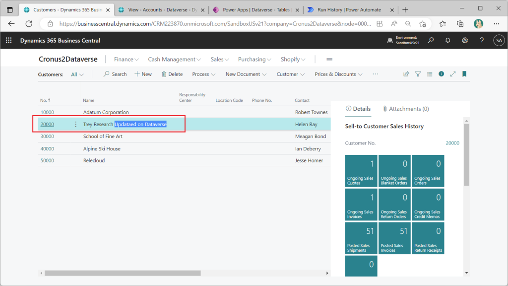Switch the list layout view icon
The image size is (508, 286).
[430, 74]
